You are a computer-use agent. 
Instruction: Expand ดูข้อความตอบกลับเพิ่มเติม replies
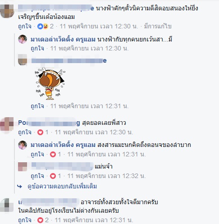62,187
